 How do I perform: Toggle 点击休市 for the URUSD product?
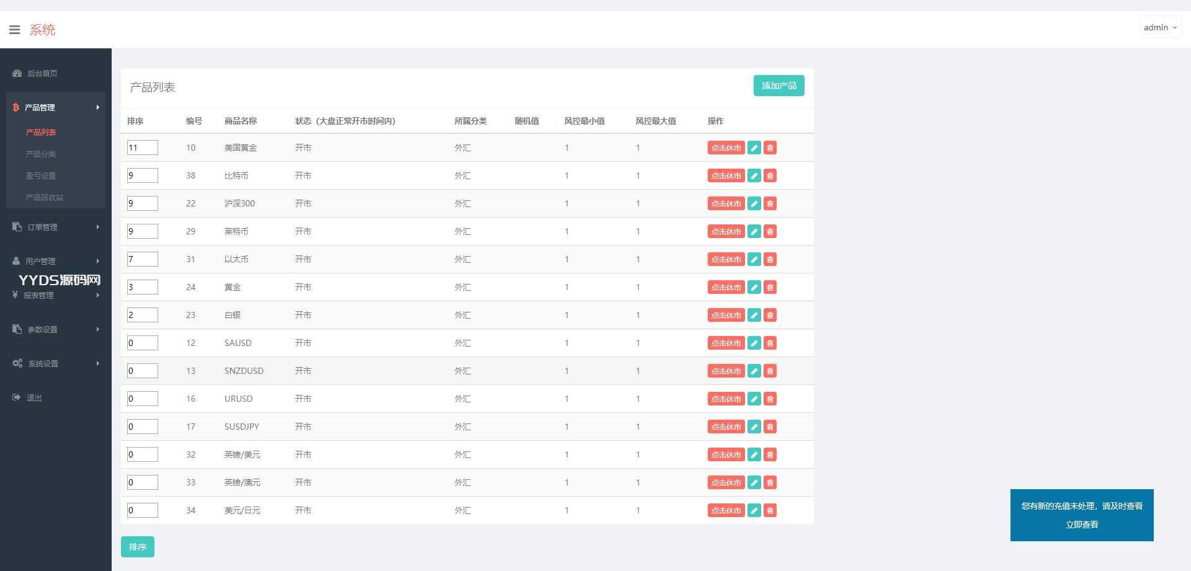(x=726, y=399)
